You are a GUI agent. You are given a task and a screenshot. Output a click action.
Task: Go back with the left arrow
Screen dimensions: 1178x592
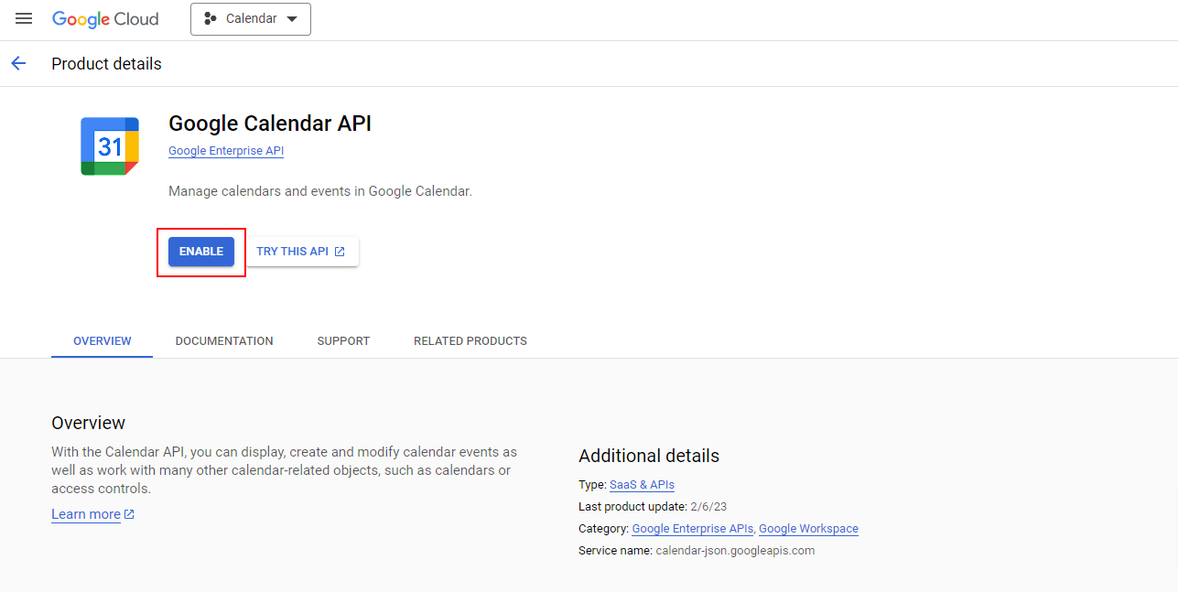coord(18,63)
